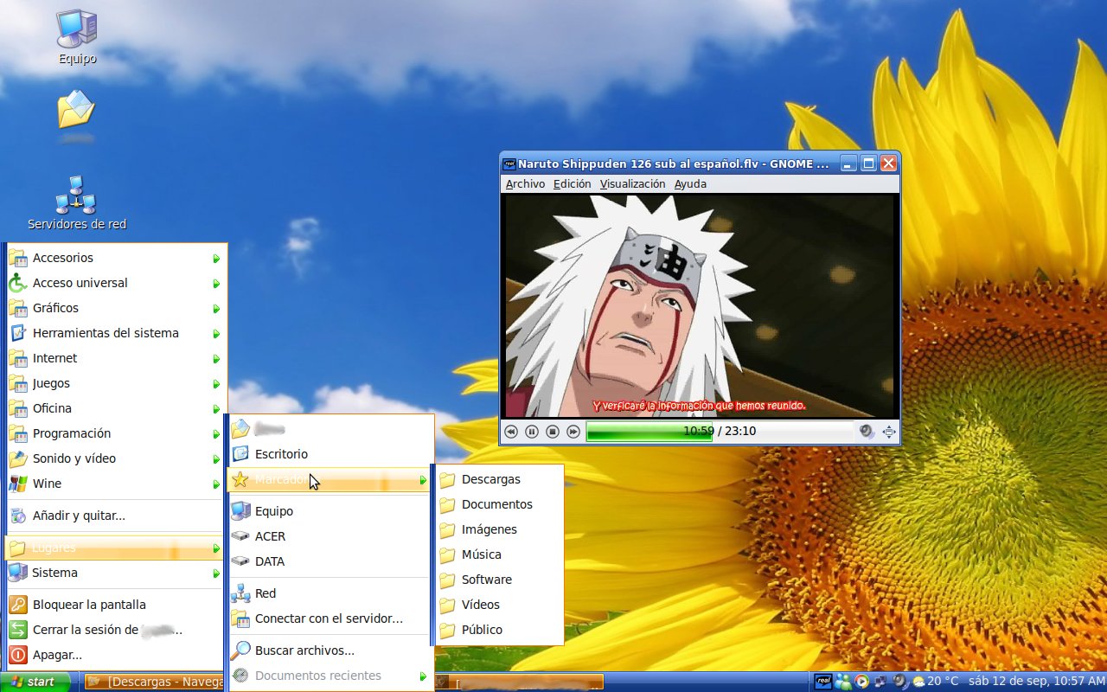Click the Lugares menu icon
Viewport: 1107px width, 692px height.
(17, 548)
